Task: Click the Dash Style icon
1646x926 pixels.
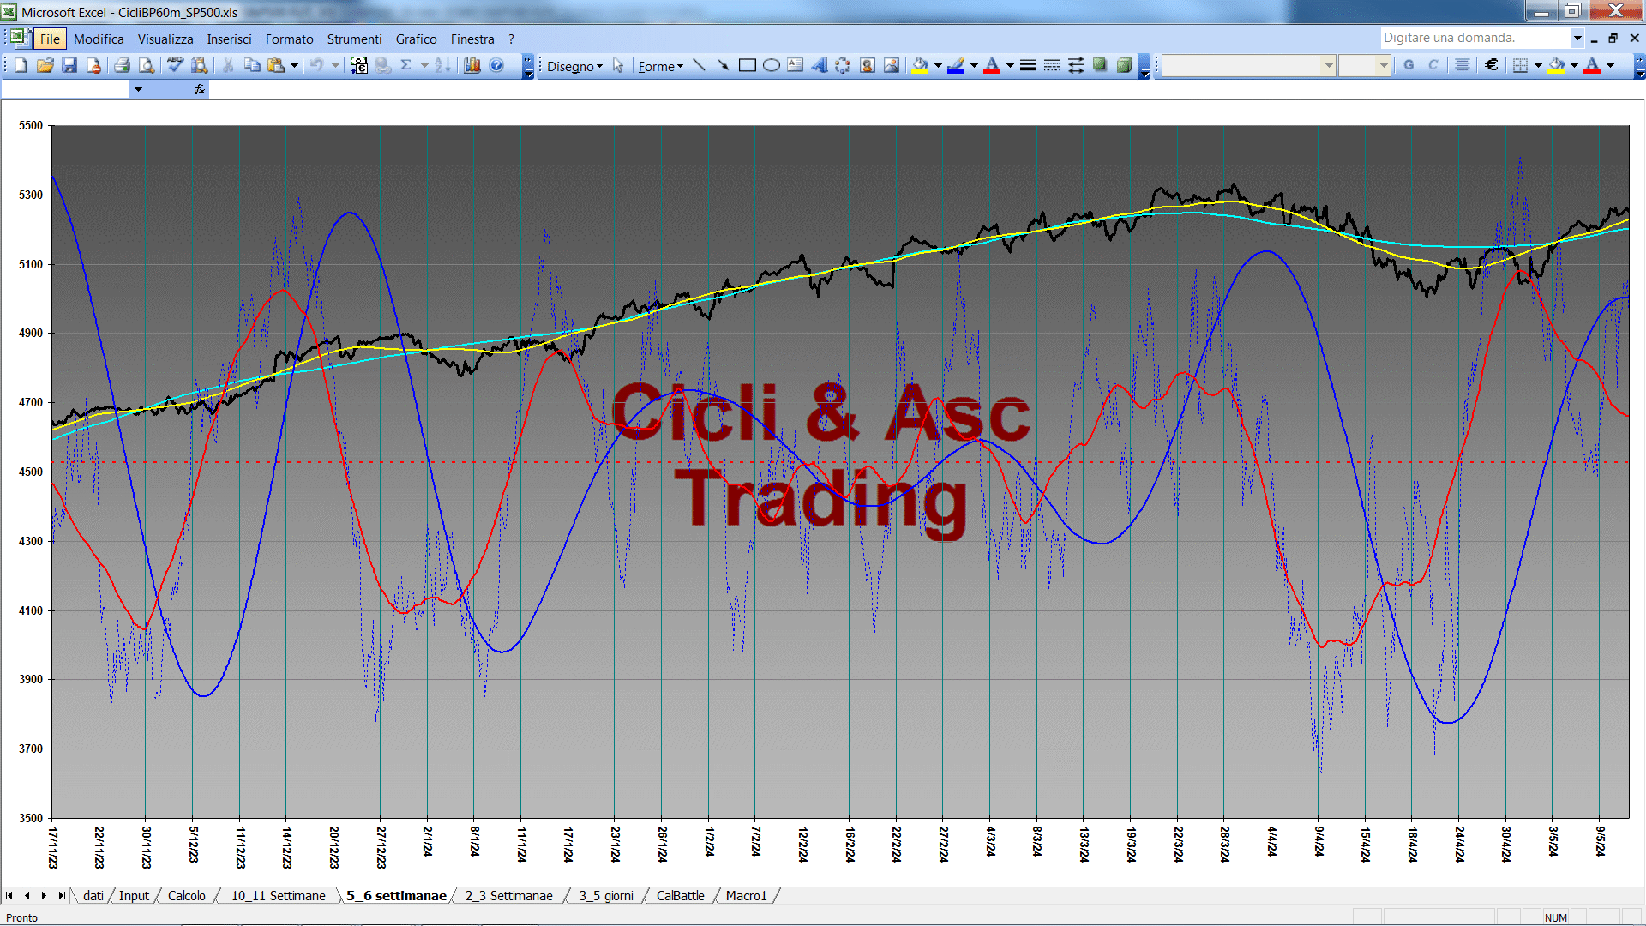Action: pos(1052,65)
